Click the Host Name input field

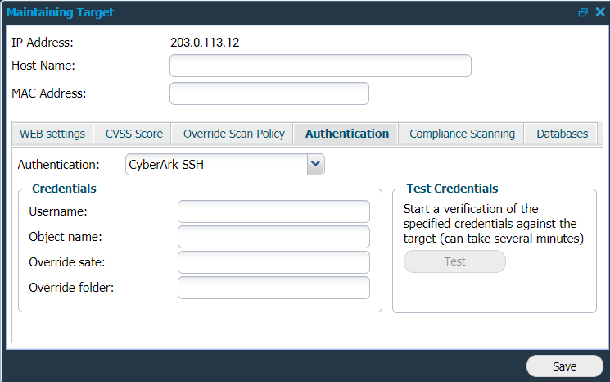(320, 66)
